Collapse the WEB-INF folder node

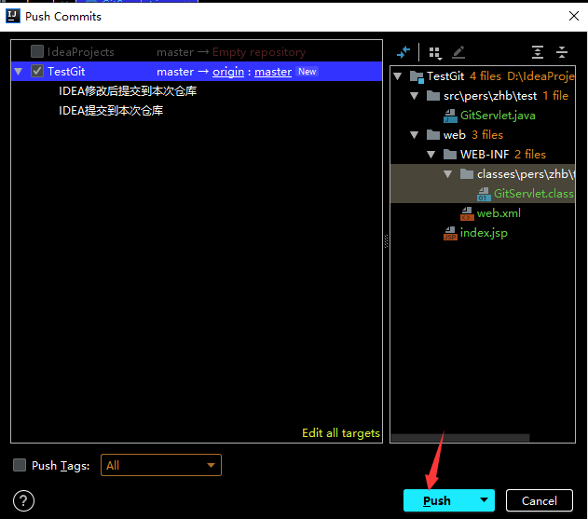[431, 155]
